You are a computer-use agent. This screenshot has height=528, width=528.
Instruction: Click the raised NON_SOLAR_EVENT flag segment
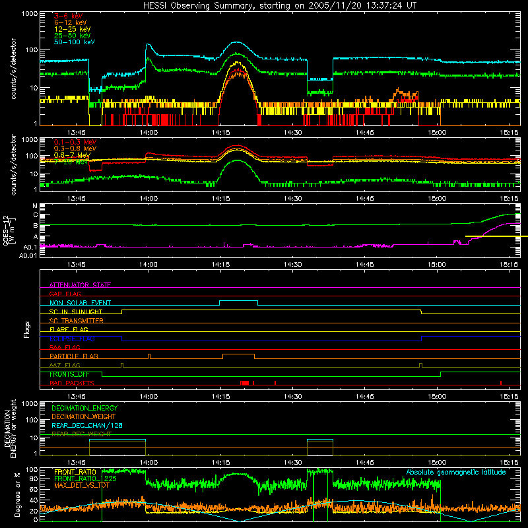[x=239, y=301]
